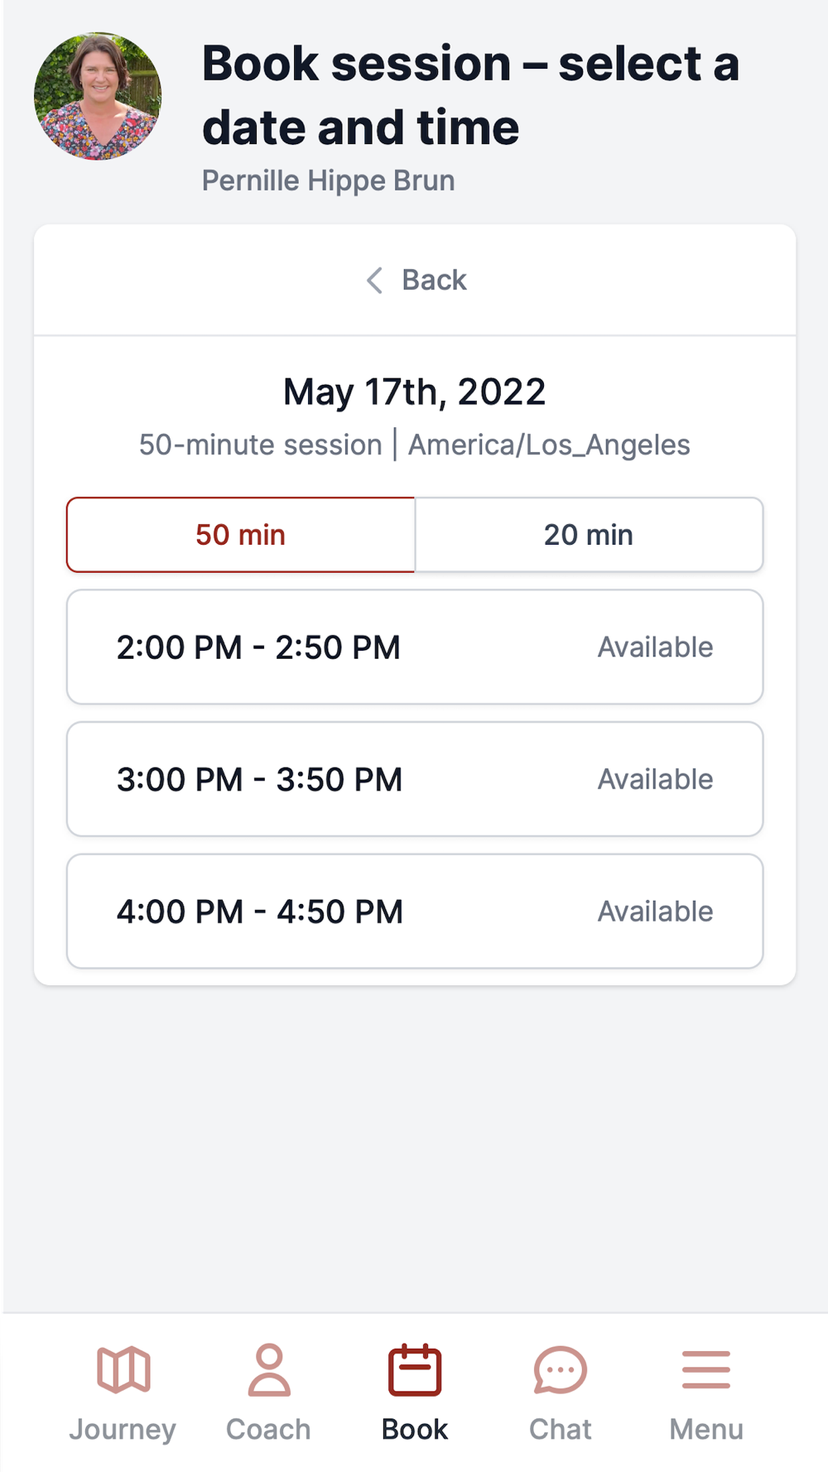The image size is (828, 1472).
Task: Click Available status on 2:00 PM slot
Action: pyautogui.click(x=655, y=647)
